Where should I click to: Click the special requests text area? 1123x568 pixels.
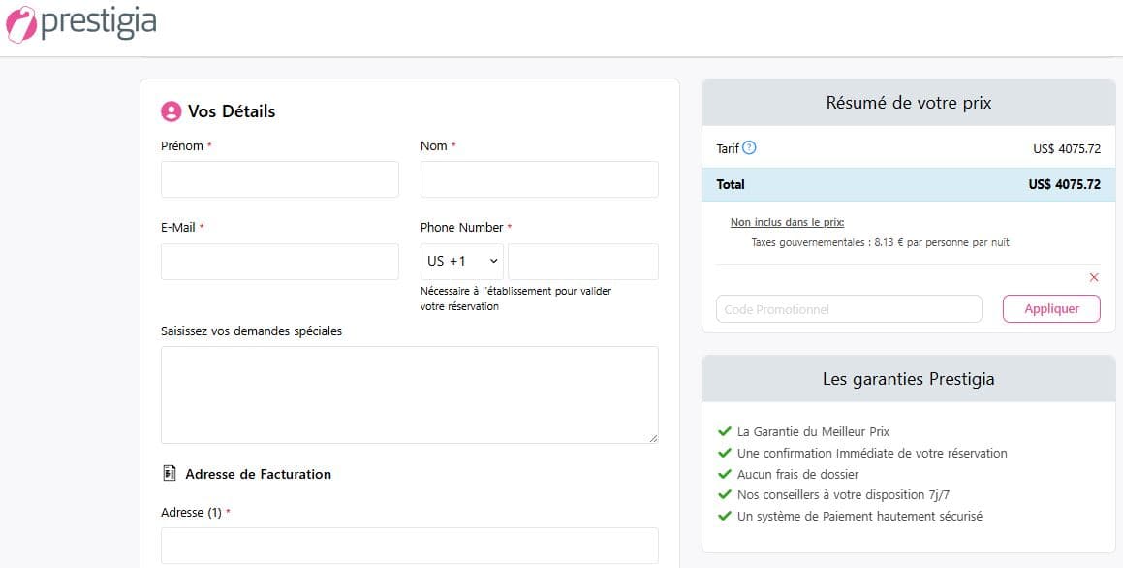(409, 394)
